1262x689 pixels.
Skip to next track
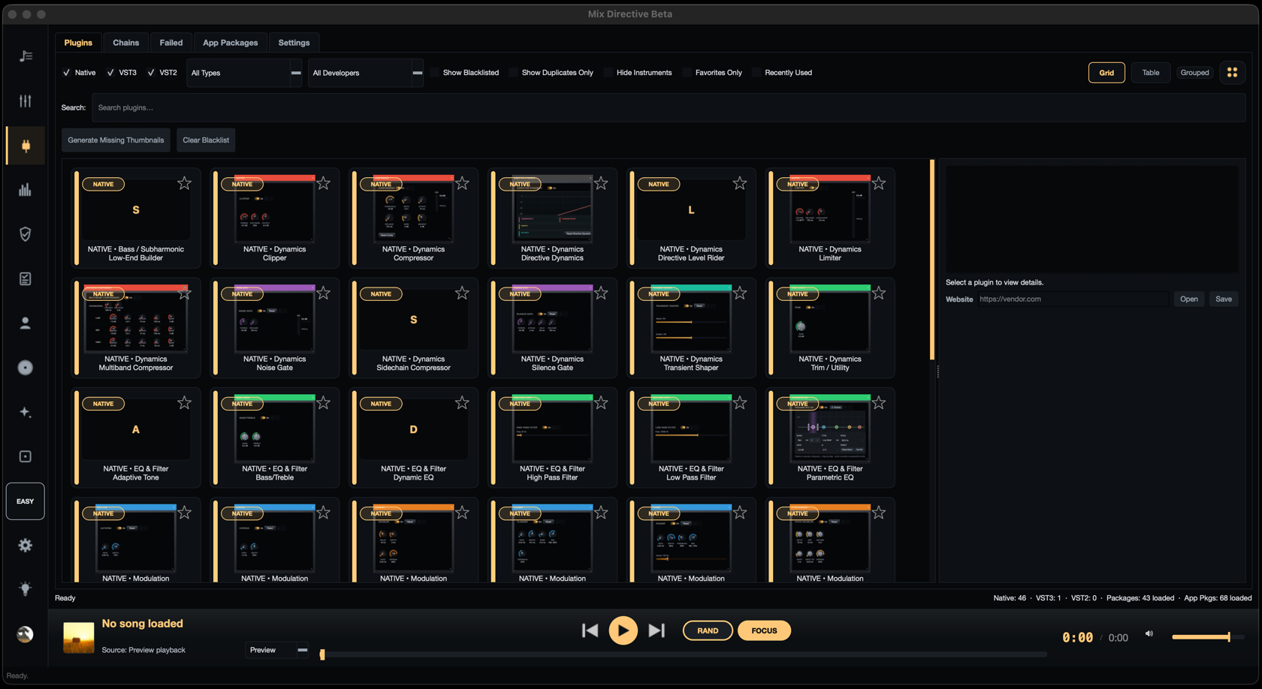[x=656, y=630]
